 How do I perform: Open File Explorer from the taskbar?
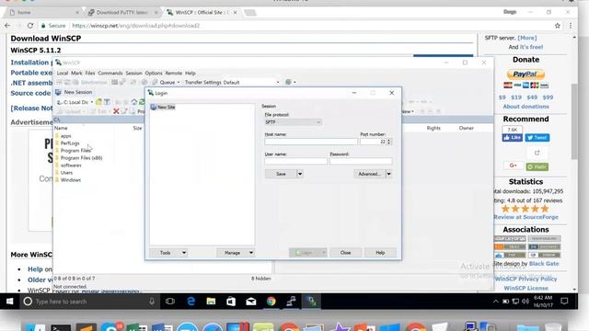coord(211,302)
